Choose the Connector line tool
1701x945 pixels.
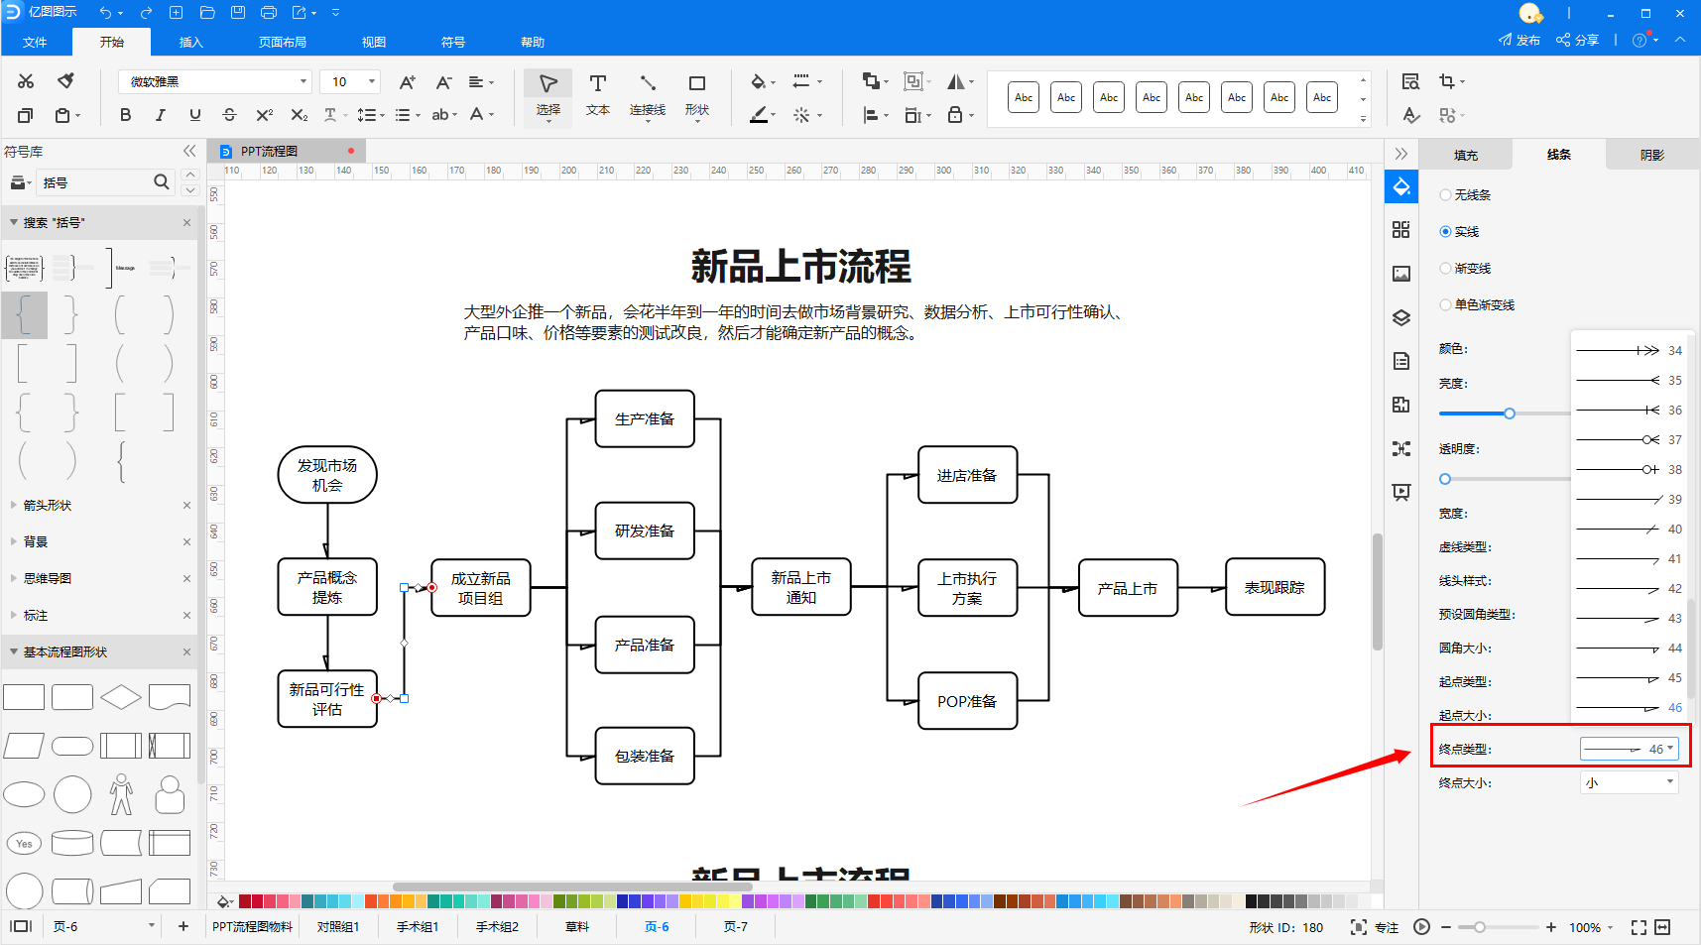pos(647,94)
